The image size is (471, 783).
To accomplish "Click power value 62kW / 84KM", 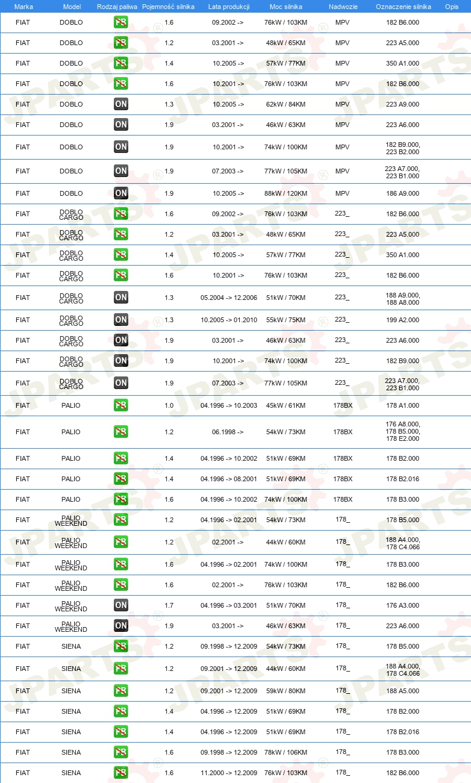I will click(x=285, y=104).
